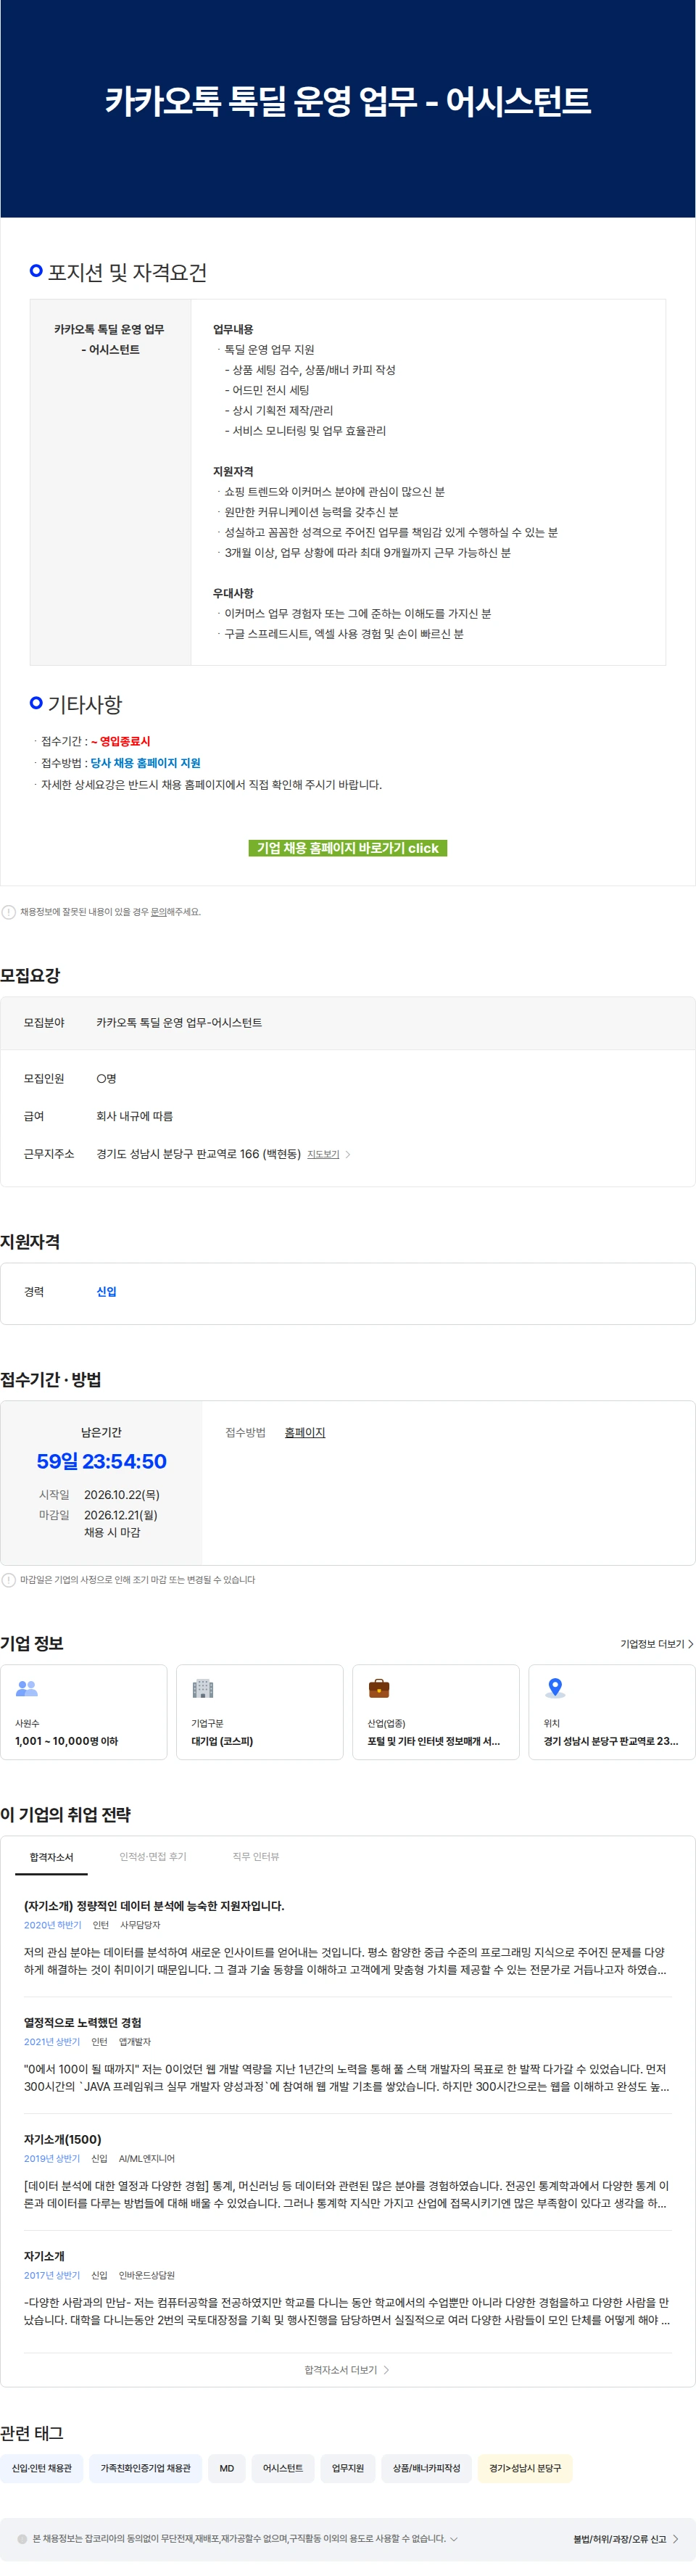Click the green 기업 채용 홈페이지 바로가기 button
Image resolution: width=696 pixels, height=2576 pixels.
click(347, 848)
